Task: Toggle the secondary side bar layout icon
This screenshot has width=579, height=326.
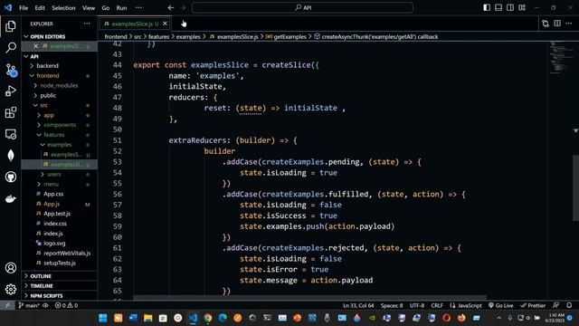Action: (510, 7)
